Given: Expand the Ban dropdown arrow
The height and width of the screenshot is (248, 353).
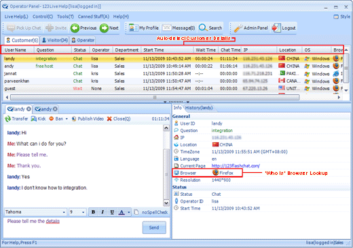Looking at the screenshot, I should click(67, 119).
